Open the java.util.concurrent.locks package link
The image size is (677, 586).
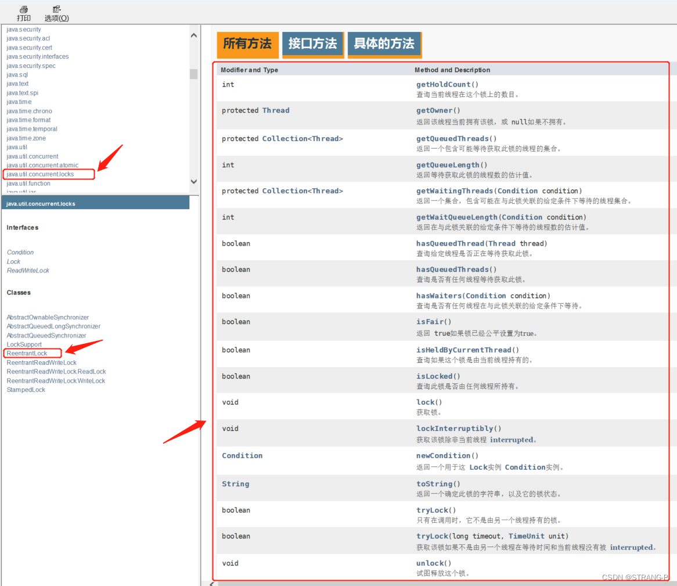(40, 174)
